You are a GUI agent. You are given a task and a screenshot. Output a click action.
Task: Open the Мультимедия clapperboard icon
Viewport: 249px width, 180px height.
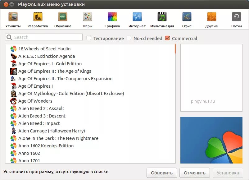[162, 16]
